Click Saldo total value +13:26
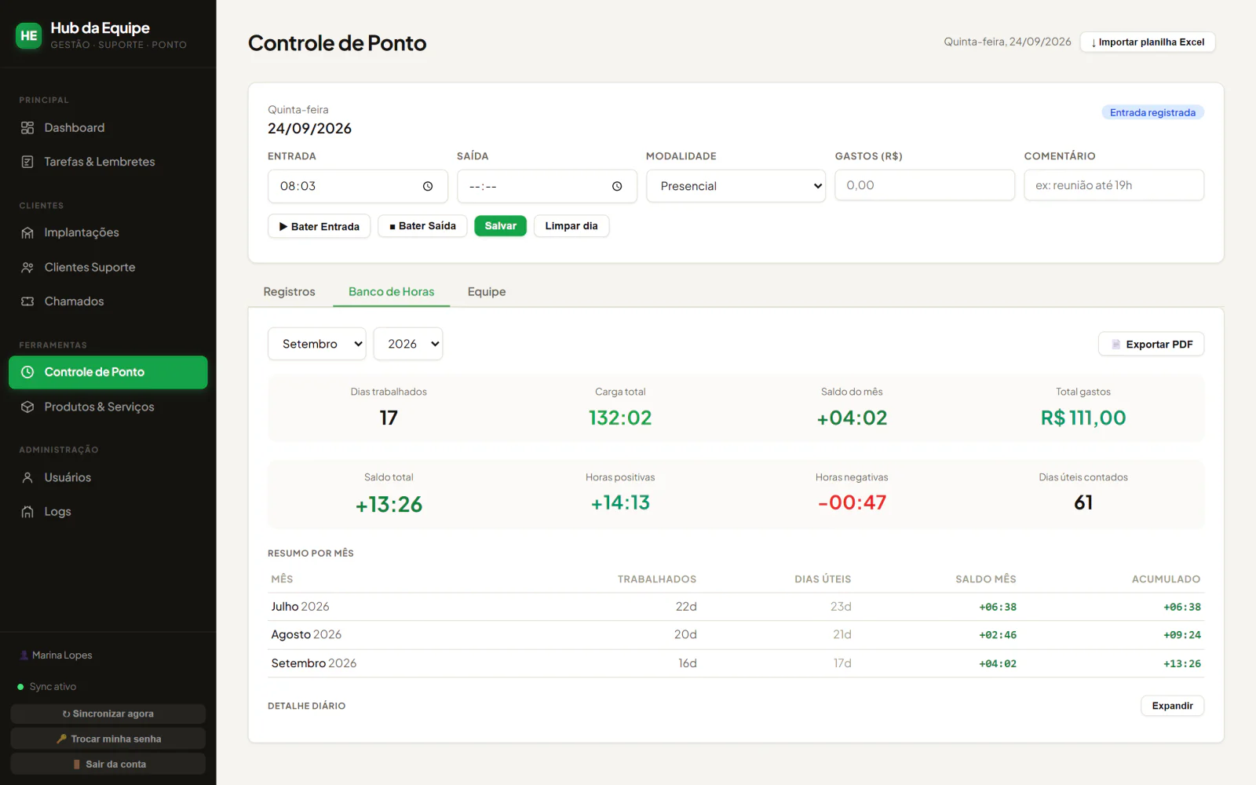Screen dimensions: 1256x785 (389, 504)
